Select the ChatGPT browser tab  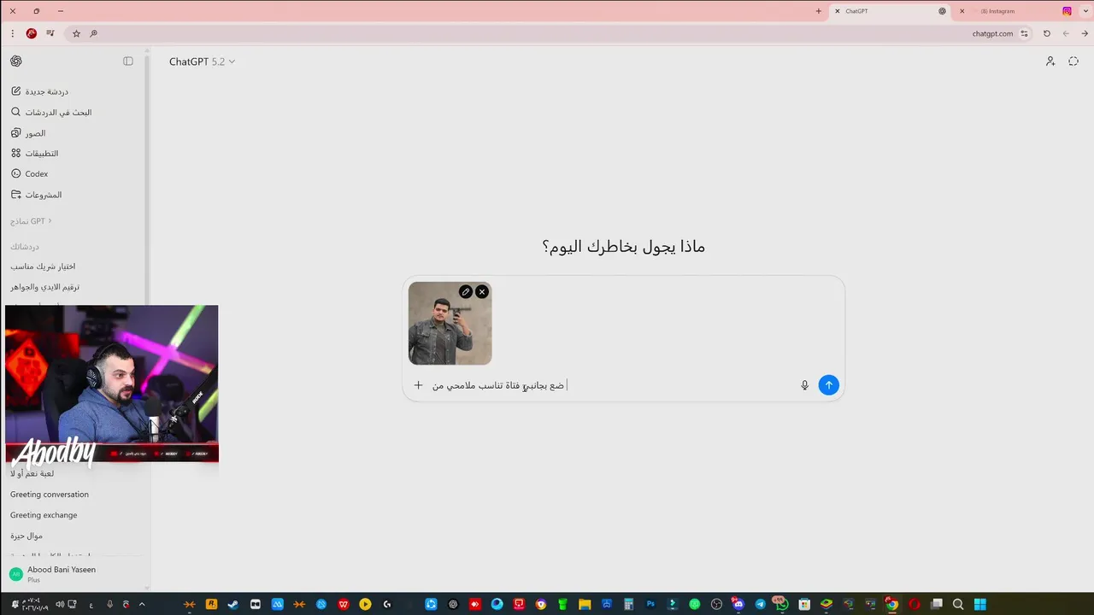[889, 11]
